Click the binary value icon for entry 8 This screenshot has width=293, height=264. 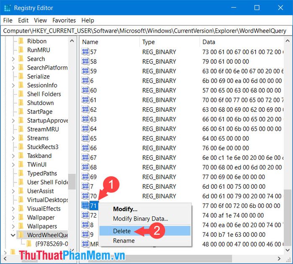(85, 225)
